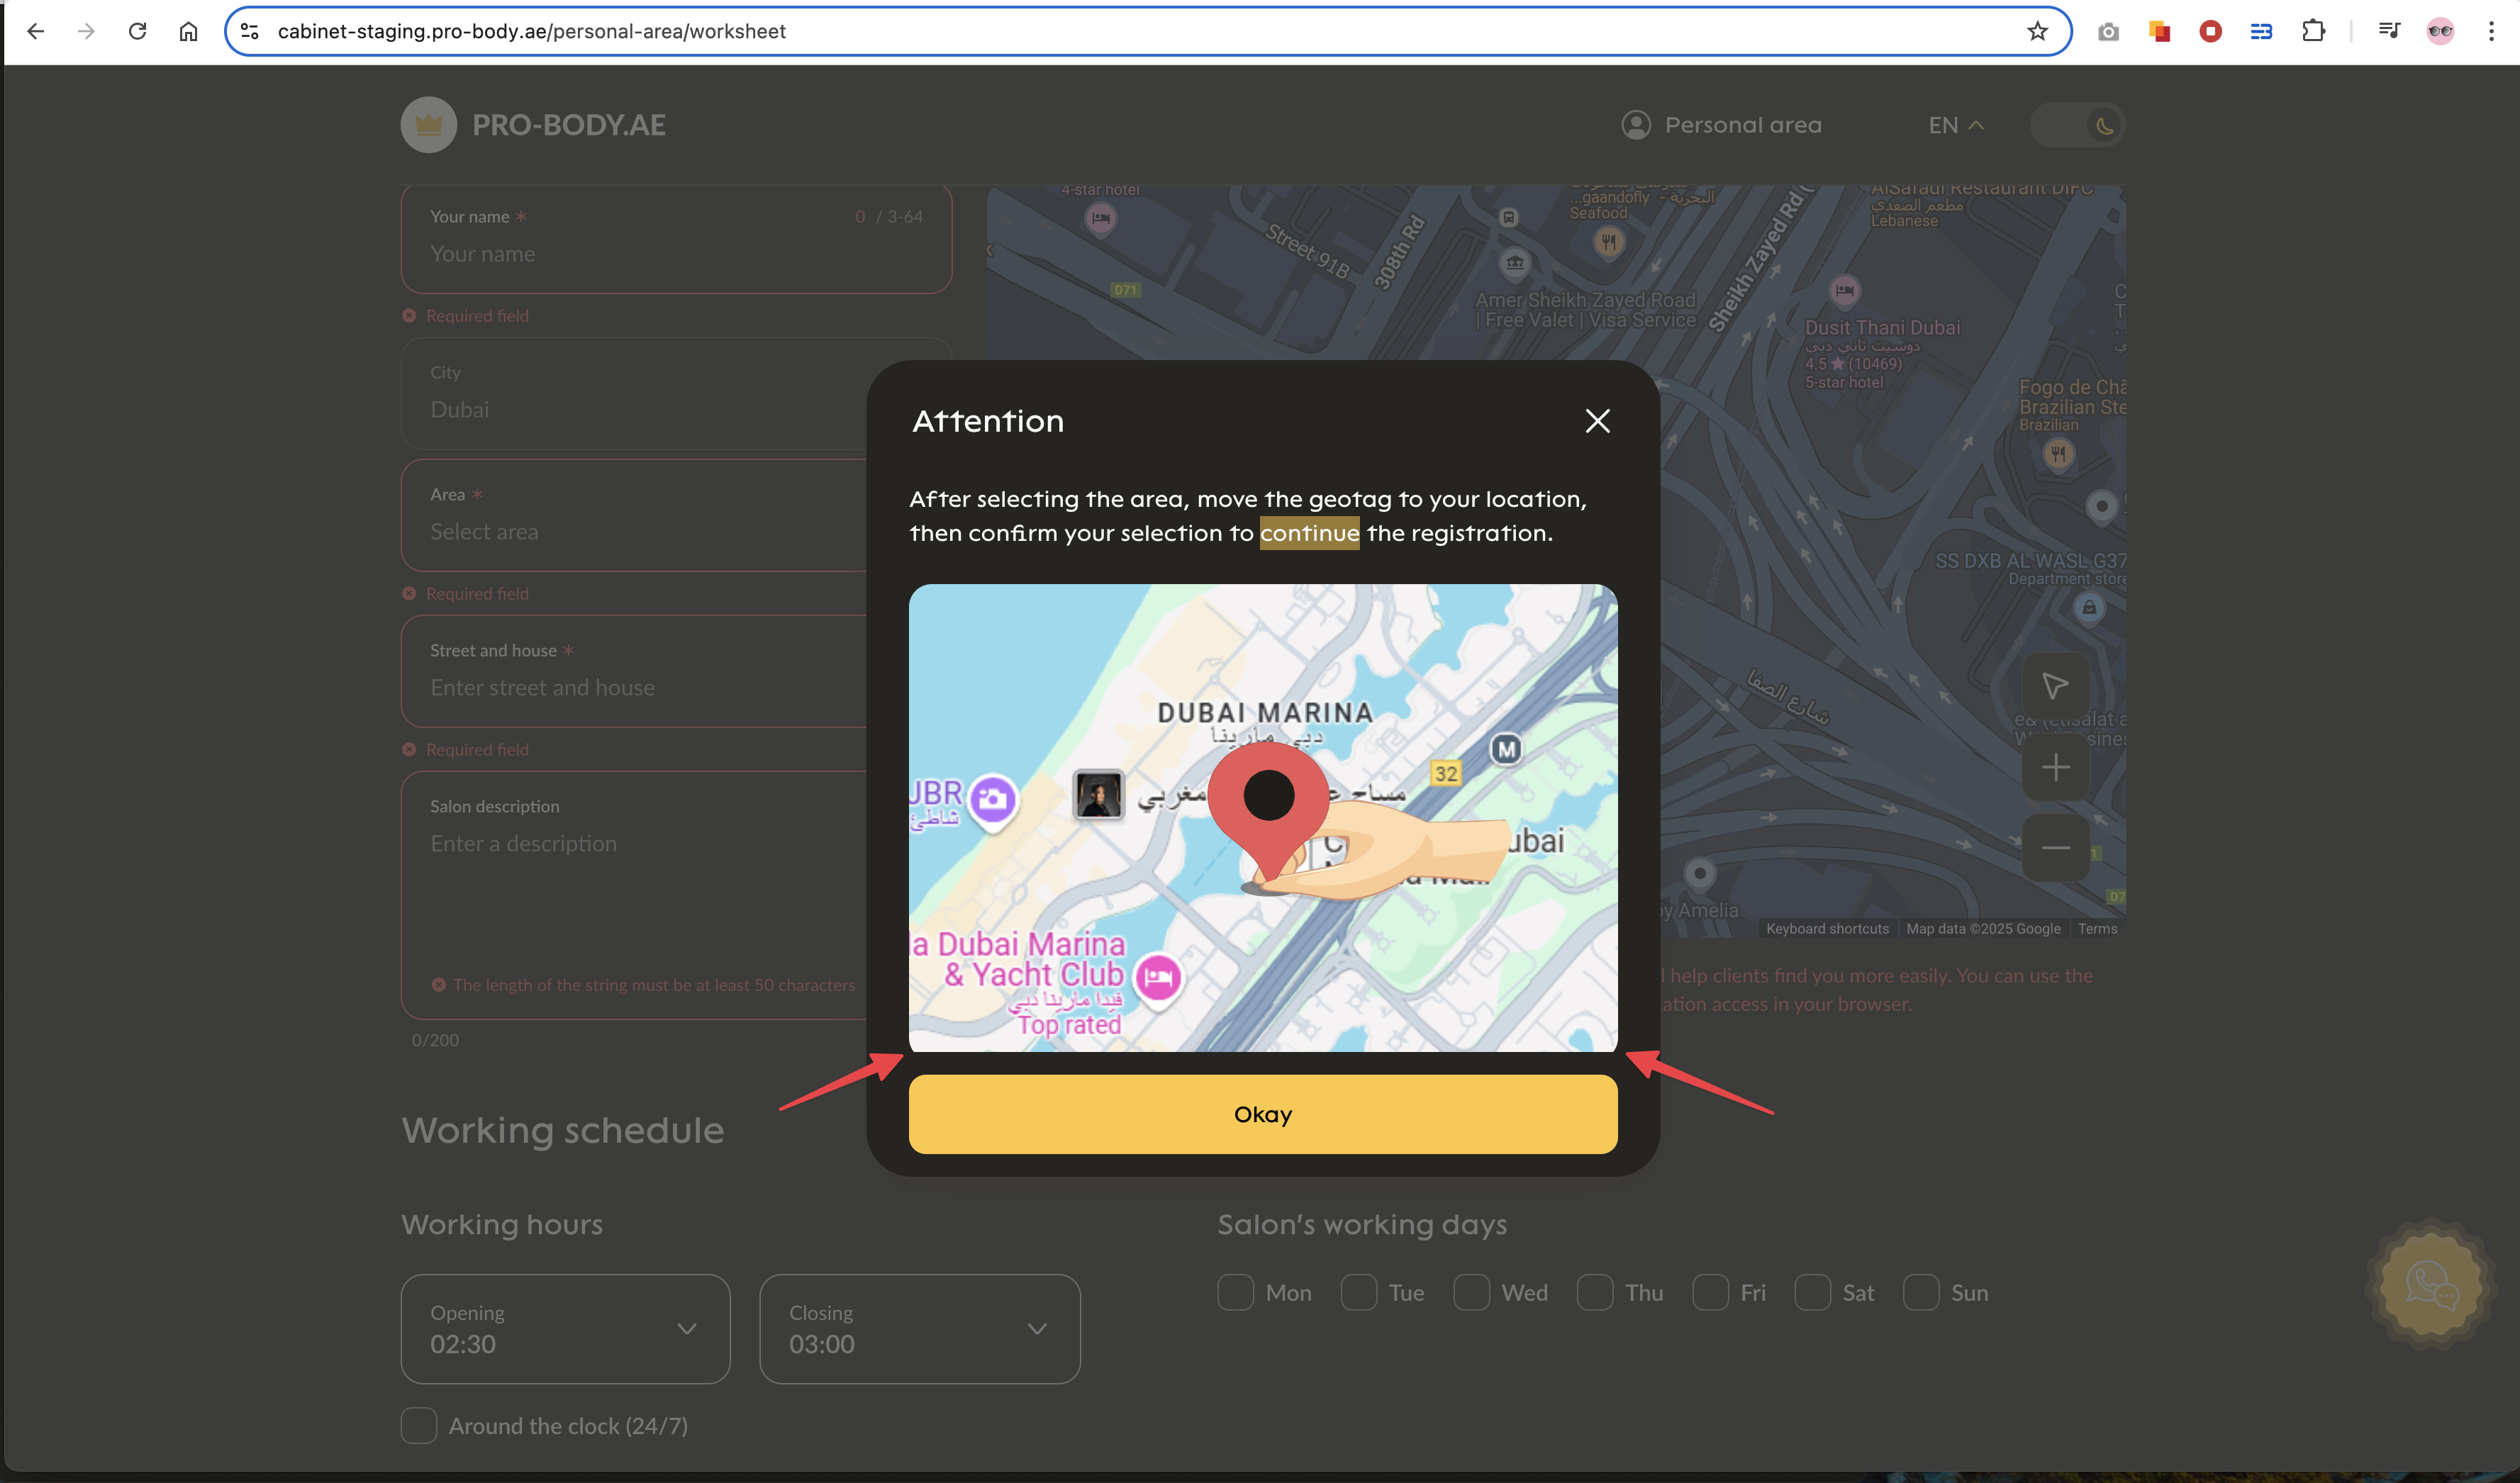The height and width of the screenshot is (1483, 2520).
Task: Reload the page in browser
Action: click(x=138, y=31)
